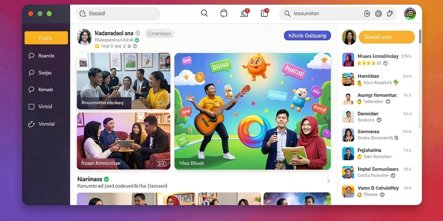Viewport: 443px width, 221px height.
Task: Open the 'Rosmin' sidebar item
Action: tap(46, 56)
